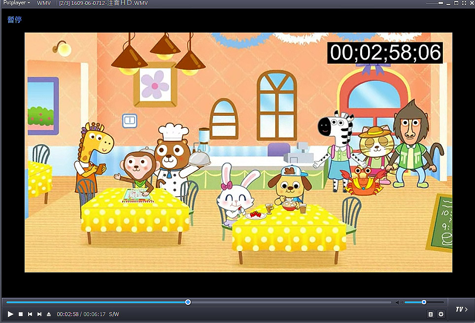Seek to a later point on progress bar

[x=291, y=302]
